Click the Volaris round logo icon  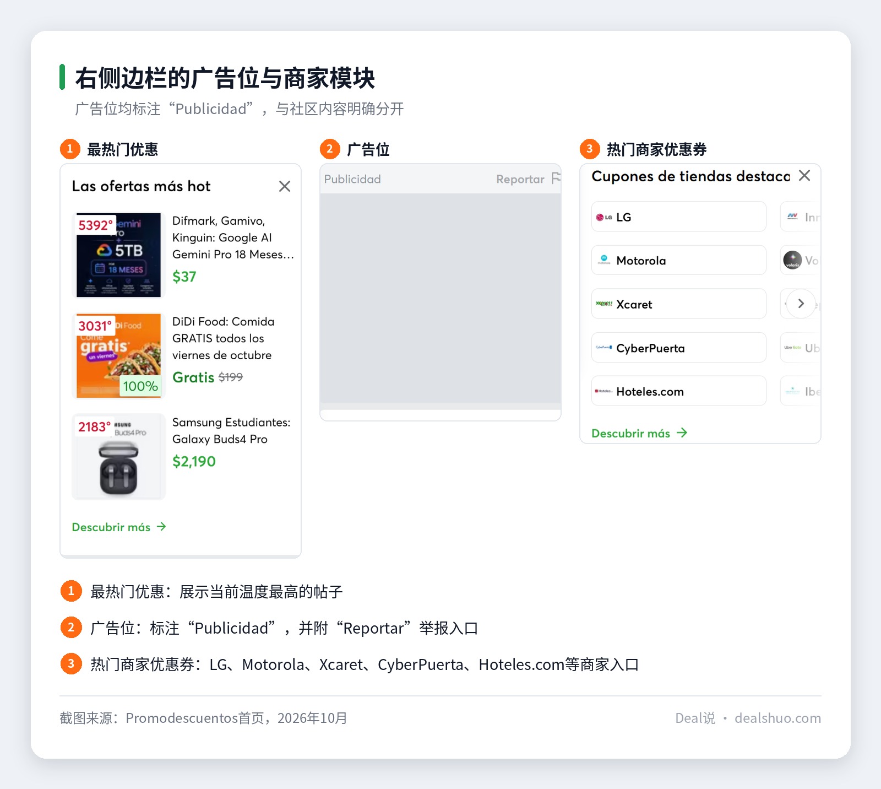[792, 260]
